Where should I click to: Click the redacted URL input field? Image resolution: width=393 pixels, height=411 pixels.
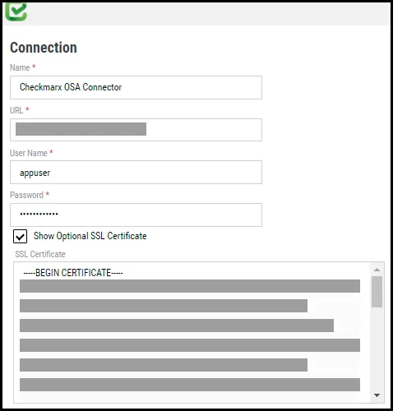136,130
